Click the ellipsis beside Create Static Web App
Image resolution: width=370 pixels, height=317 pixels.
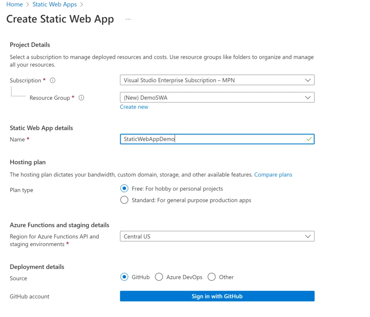[128, 19]
